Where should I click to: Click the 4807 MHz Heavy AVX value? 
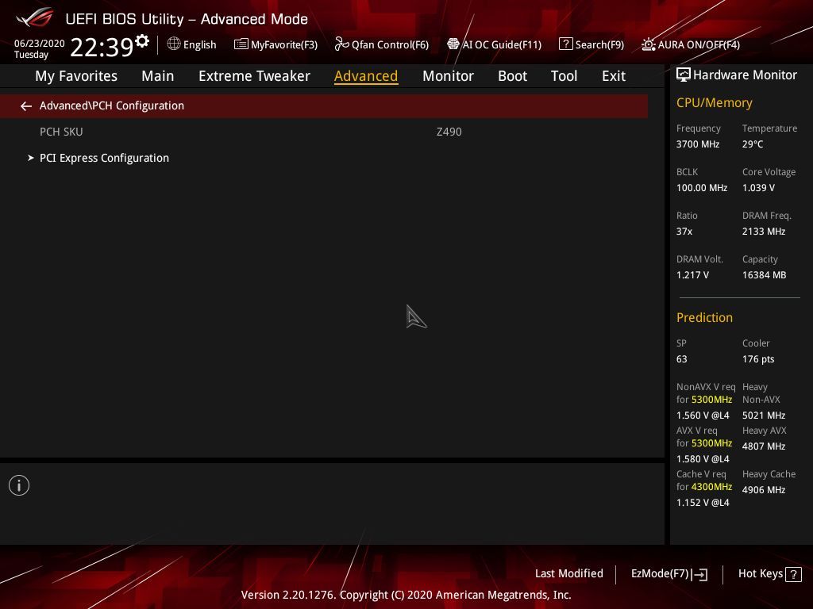click(x=763, y=446)
